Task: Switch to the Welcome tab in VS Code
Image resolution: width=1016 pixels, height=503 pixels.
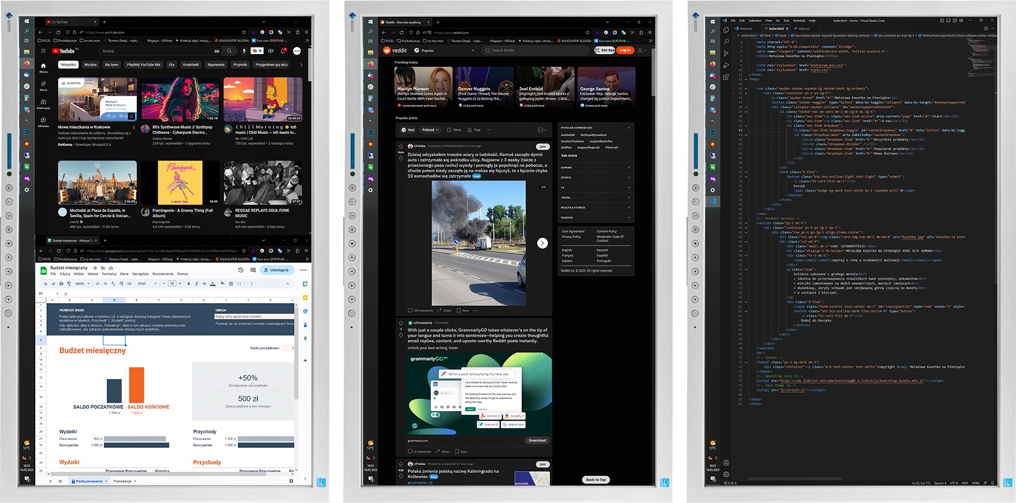Action: [746, 28]
